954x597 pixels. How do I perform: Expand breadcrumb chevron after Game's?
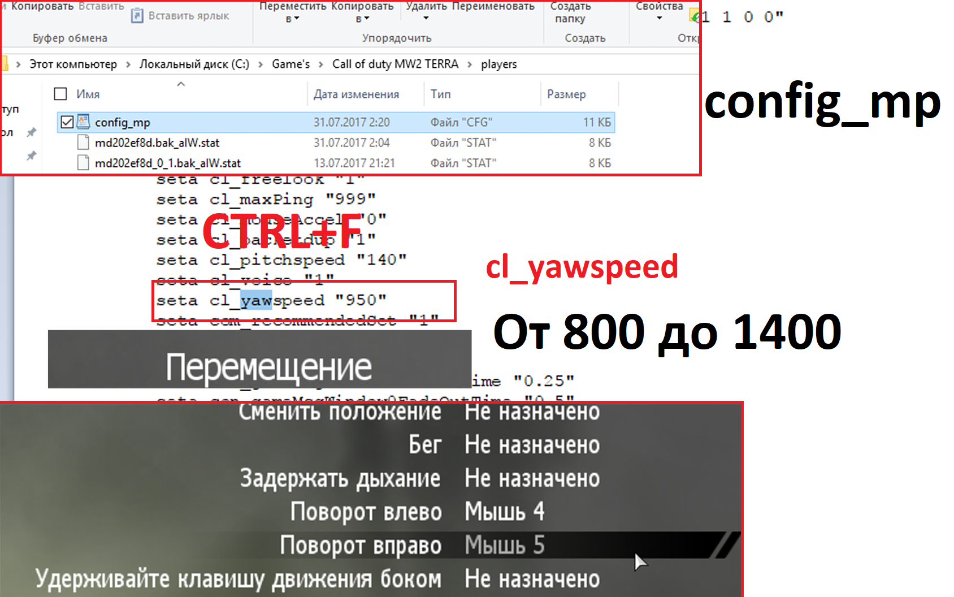pos(321,64)
